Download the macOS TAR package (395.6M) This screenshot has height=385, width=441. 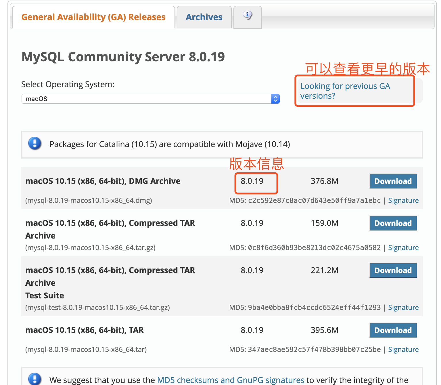(x=393, y=330)
